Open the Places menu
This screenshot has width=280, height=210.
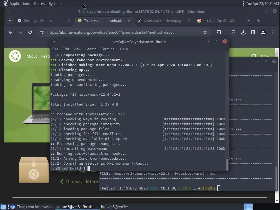pos(39,4)
